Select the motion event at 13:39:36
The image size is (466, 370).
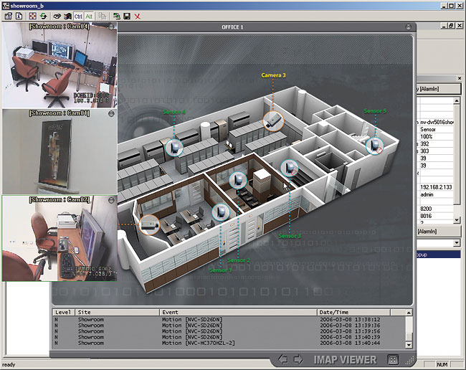[229, 326]
